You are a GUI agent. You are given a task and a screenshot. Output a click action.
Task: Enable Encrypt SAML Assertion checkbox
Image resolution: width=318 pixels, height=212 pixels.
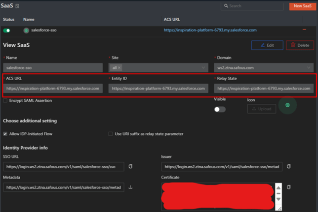(5, 100)
